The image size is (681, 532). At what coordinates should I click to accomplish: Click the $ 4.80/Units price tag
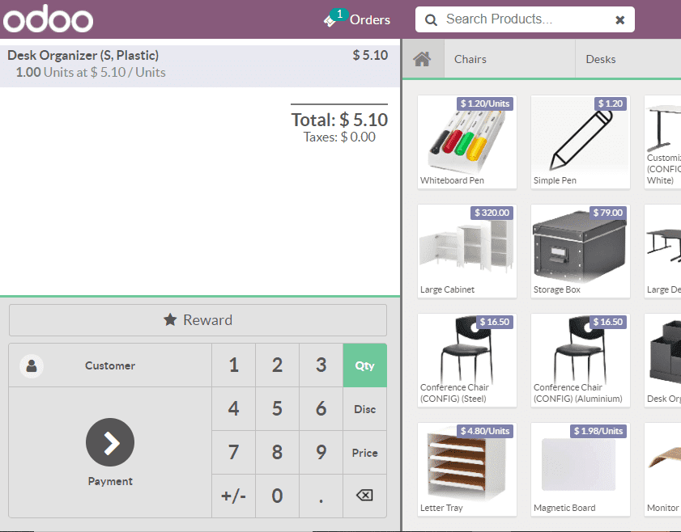tap(485, 431)
